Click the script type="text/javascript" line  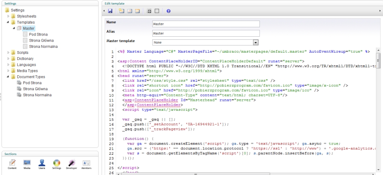(x=160, y=110)
